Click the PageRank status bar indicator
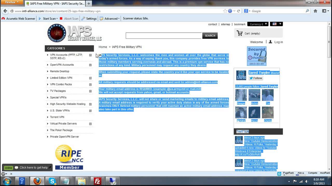Image resolution: width=332 pixels, height=186 pixels. click(x=288, y=174)
